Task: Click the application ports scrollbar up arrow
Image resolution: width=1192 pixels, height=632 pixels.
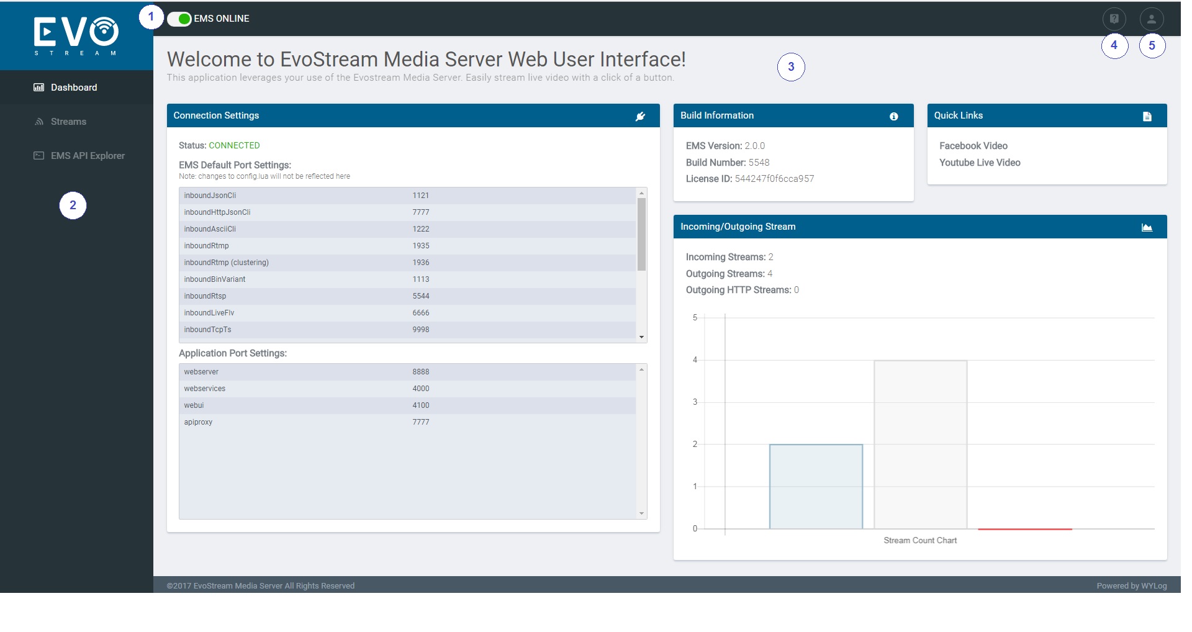Action: tap(641, 369)
